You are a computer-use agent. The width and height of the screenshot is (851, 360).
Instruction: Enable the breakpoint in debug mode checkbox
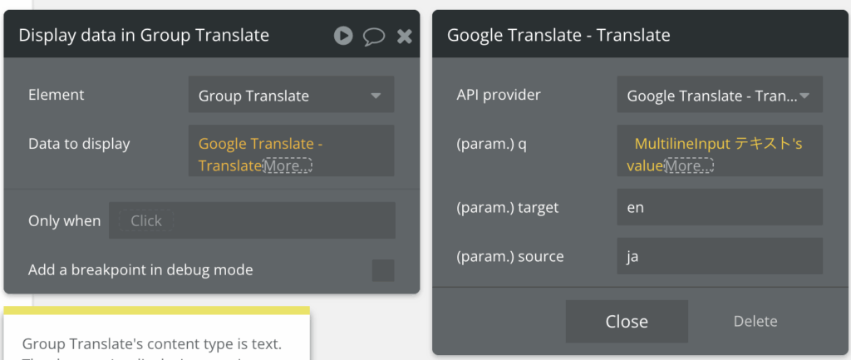[383, 270]
